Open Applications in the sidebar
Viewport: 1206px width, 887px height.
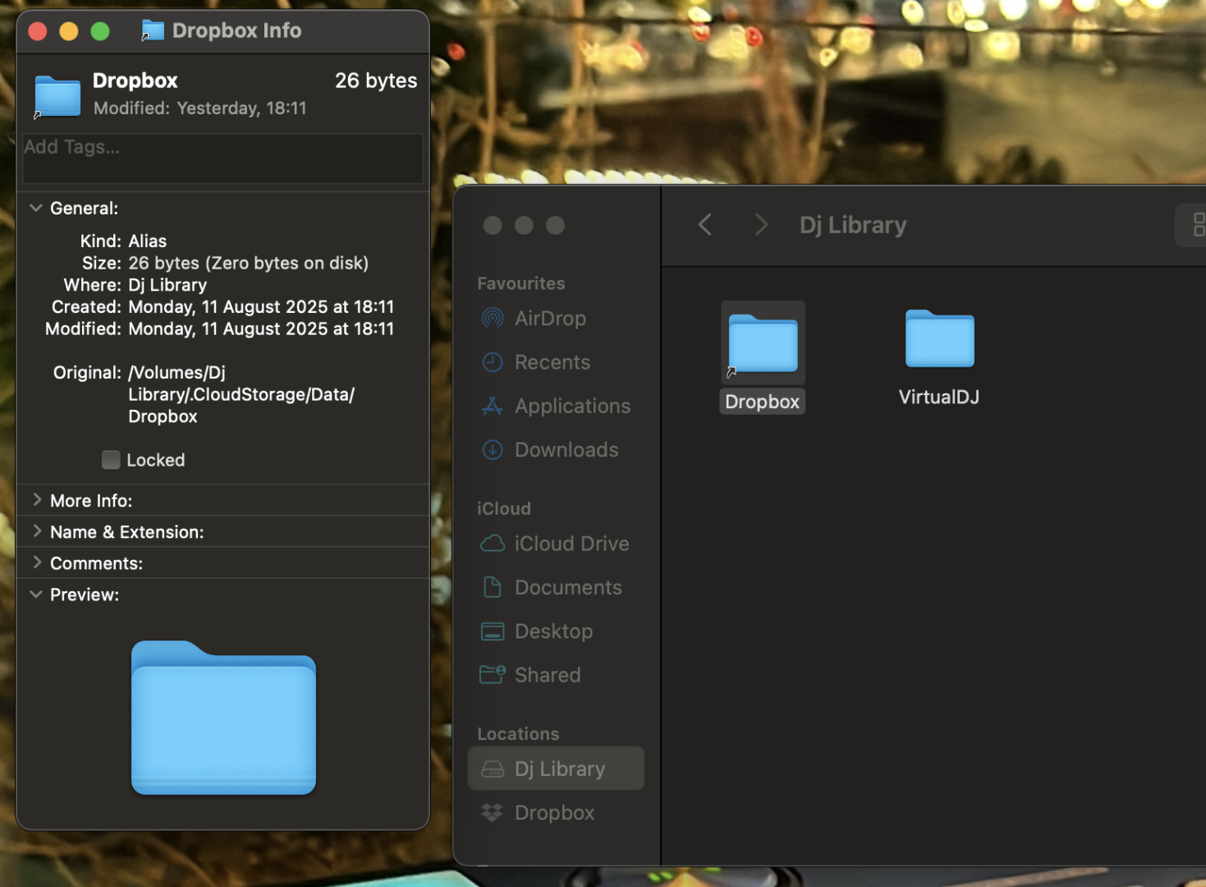click(556, 406)
